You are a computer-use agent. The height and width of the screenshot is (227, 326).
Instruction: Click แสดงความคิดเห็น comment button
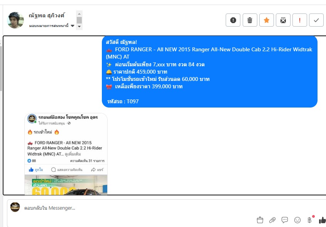67,170
